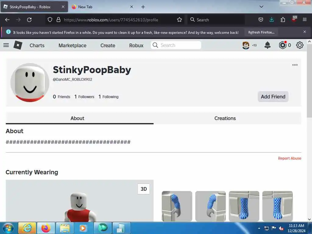312x234 pixels.
Task: Open the three-dot profile options menu
Action: pos(295,65)
